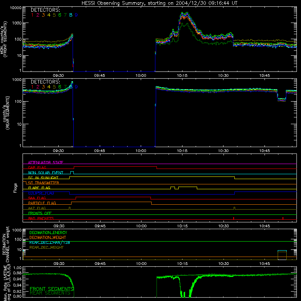Select orange detector 3 in top panel legend

[x=43, y=15]
